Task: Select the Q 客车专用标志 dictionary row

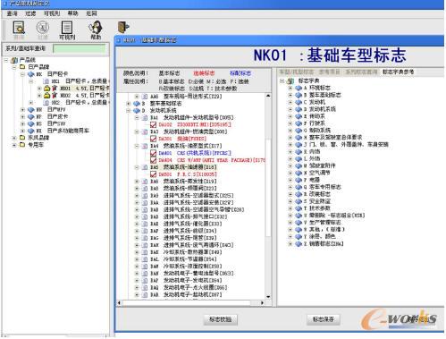Action: pyautogui.click(x=323, y=187)
